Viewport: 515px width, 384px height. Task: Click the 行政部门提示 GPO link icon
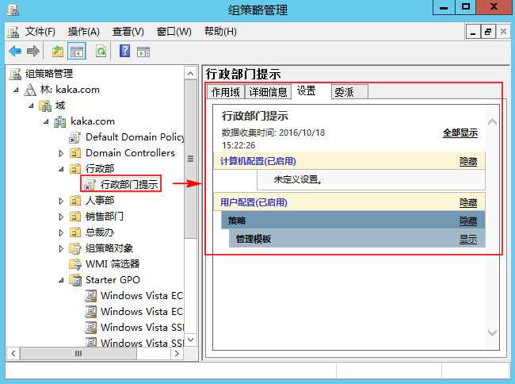(90, 185)
